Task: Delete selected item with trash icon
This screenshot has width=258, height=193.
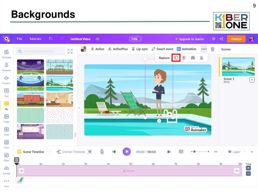Action: tap(213, 49)
